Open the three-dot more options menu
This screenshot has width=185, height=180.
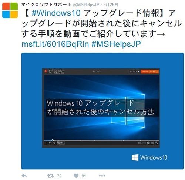click(102, 176)
